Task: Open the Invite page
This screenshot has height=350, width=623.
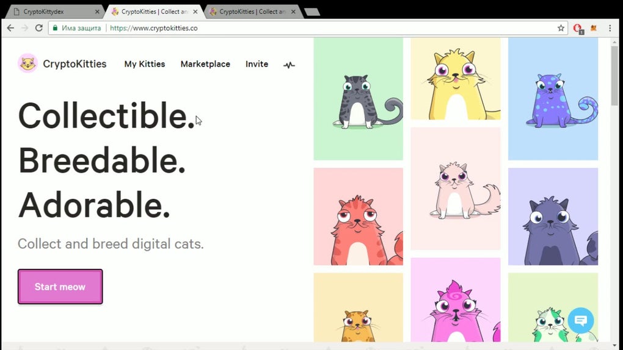Action: point(257,64)
